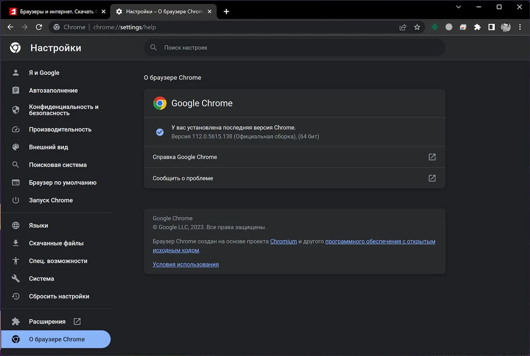Open Справка Google Chrome row
This screenshot has height=356, width=530.
click(294, 157)
